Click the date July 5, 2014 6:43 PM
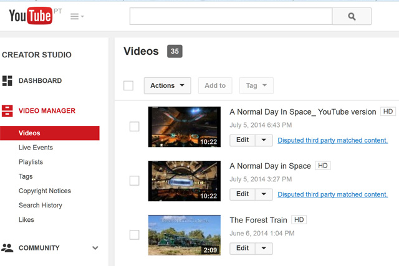399x266 pixels. pos(261,125)
